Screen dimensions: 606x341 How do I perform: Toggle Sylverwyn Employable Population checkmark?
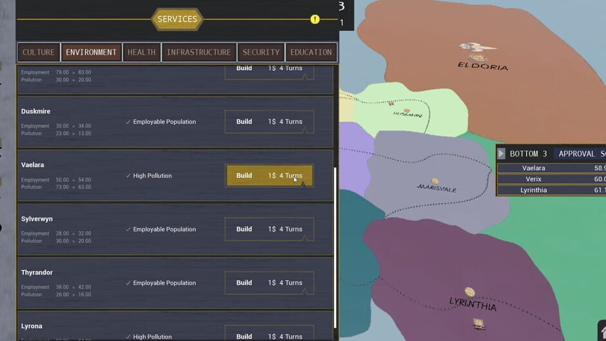(x=128, y=229)
